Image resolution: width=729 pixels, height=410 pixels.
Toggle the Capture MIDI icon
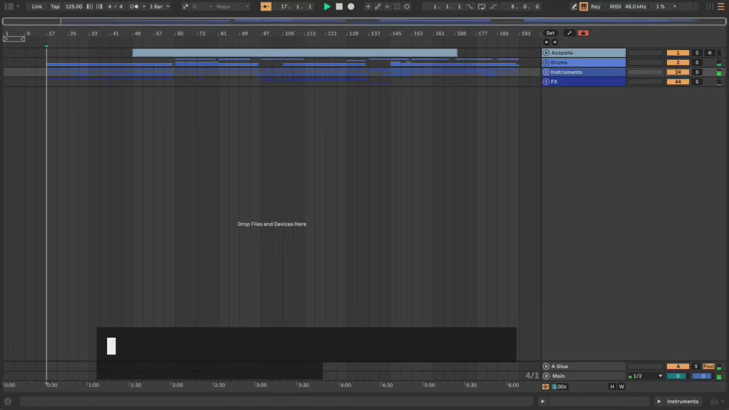click(x=397, y=7)
